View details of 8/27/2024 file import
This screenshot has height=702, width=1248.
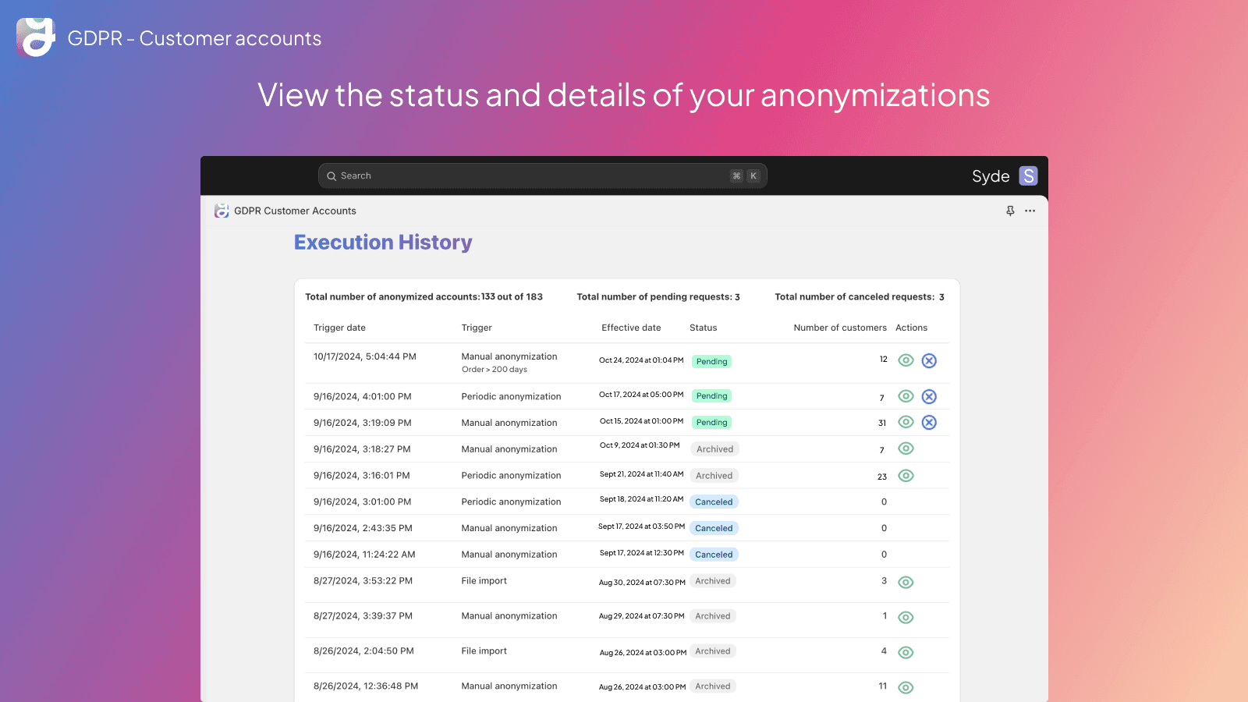pyautogui.click(x=906, y=583)
